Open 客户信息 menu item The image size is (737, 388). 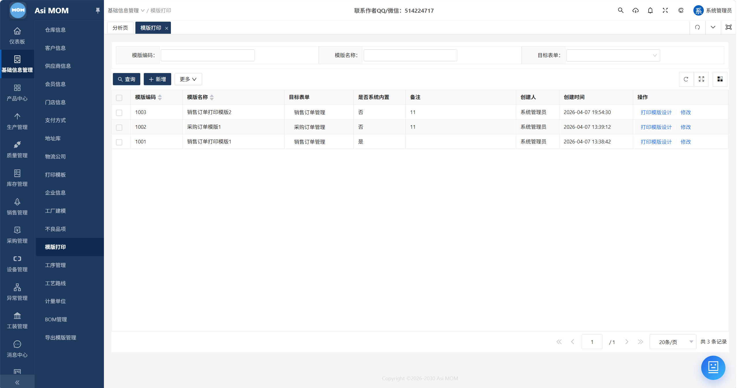[x=55, y=48]
